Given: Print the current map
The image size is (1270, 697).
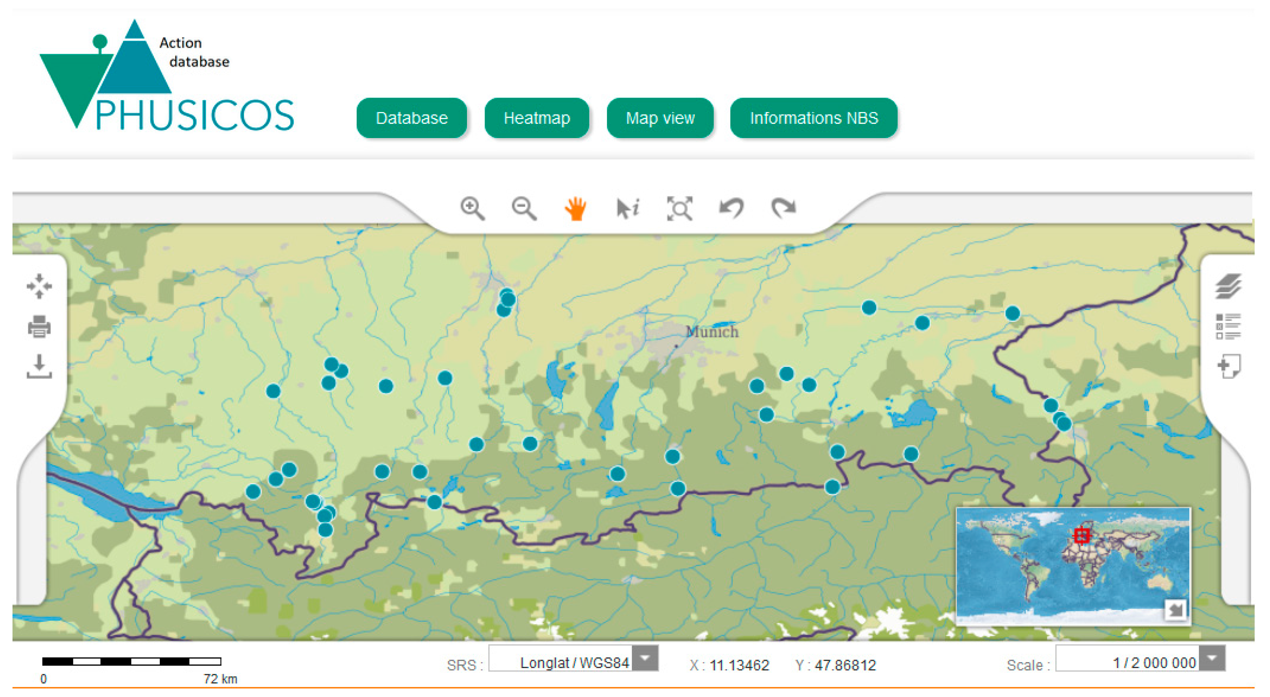Looking at the screenshot, I should coord(39,326).
